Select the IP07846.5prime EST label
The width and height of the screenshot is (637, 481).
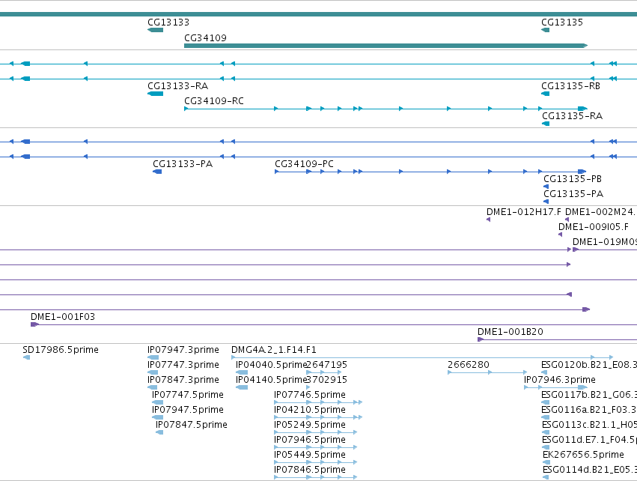(310, 470)
